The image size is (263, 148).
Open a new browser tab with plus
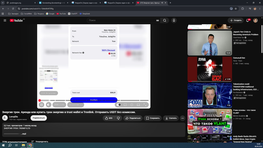coord(171,3)
